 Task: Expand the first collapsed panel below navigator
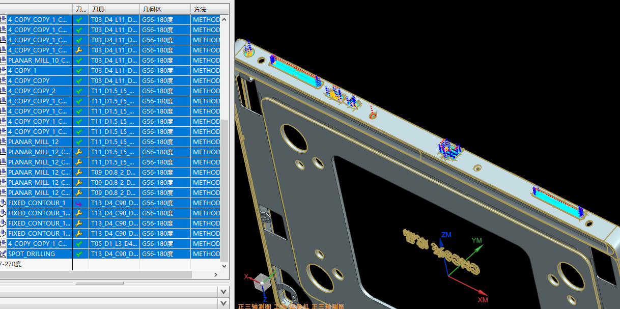[x=223, y=292]
